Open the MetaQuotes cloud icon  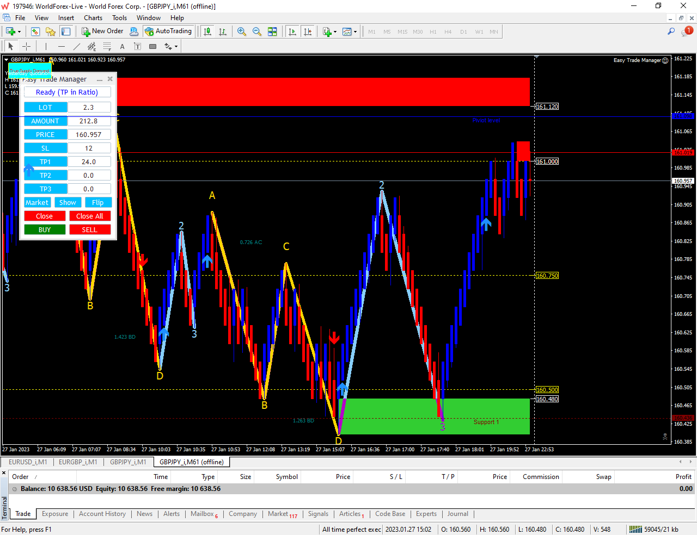tap(134, 32)
